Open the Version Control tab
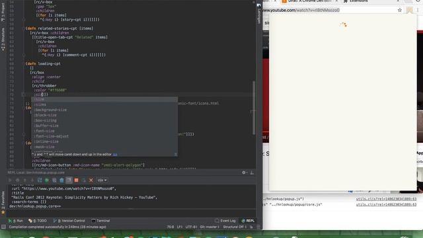This screenshot has height=238, width=423. pyautogui.click(x=69, y=221)
